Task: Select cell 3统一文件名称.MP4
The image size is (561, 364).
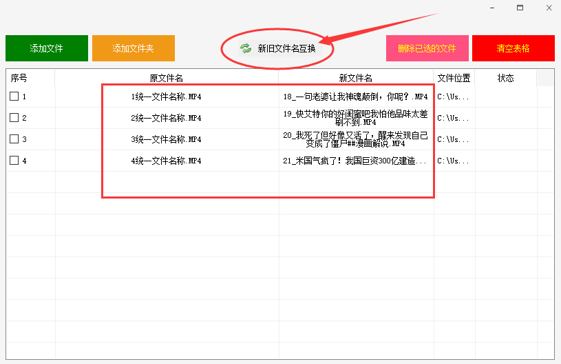Action: click(x=167, y=139)
